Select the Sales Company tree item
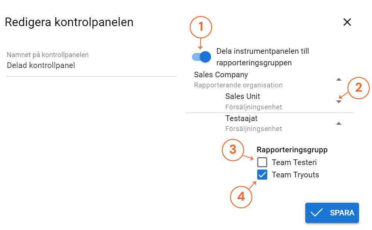 pos(221,75)
